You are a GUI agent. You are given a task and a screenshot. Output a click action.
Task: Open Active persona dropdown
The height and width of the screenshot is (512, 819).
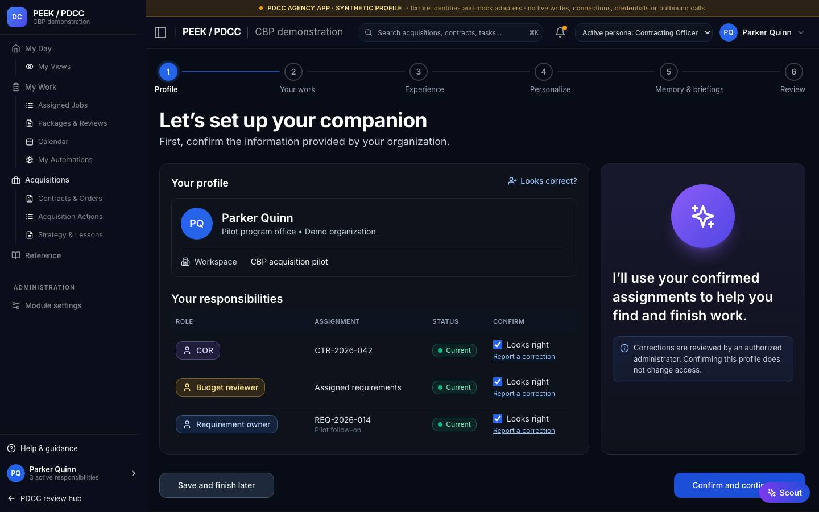click(644, 32)
